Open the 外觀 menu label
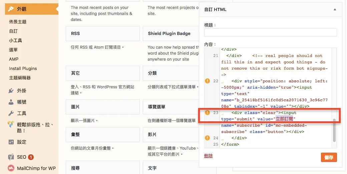The width and height of the screenshot is (347, 174). pyautogui.click(x=22, y=9)
